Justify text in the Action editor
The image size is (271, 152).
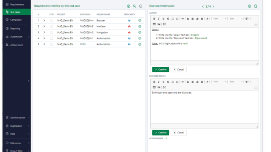pos(202,19)
